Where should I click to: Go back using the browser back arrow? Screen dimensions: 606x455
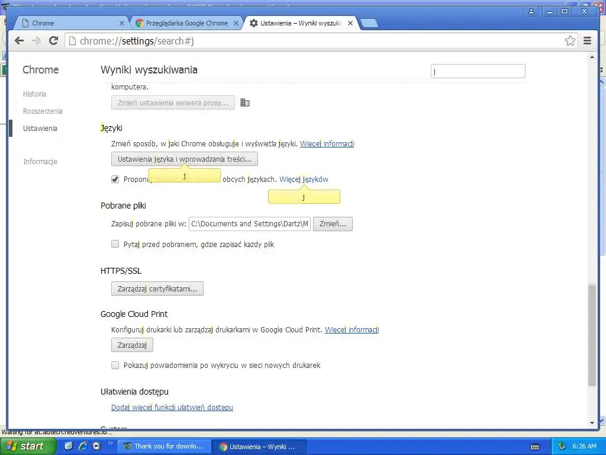[x=19, y=41]
